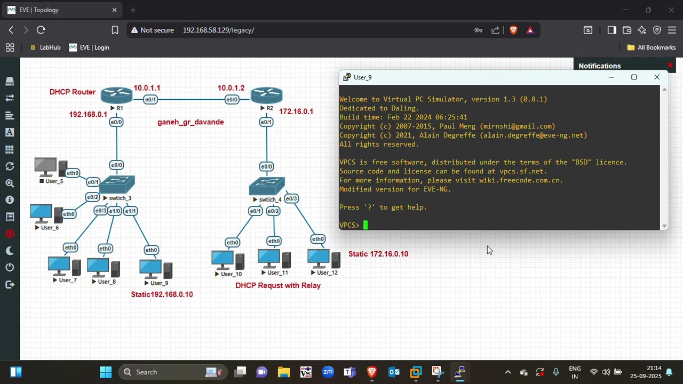
Task: Select the EVE | Topology browser tab
Action: (x=62, y=10)
